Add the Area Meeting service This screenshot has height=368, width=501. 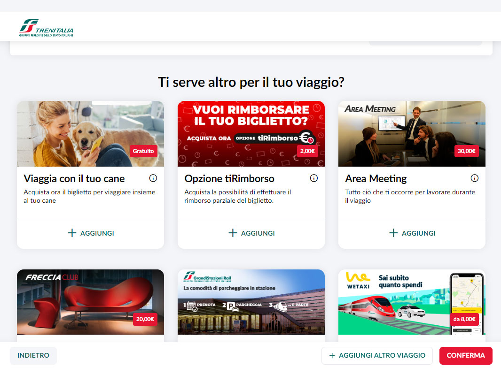(x=412, y=233)
